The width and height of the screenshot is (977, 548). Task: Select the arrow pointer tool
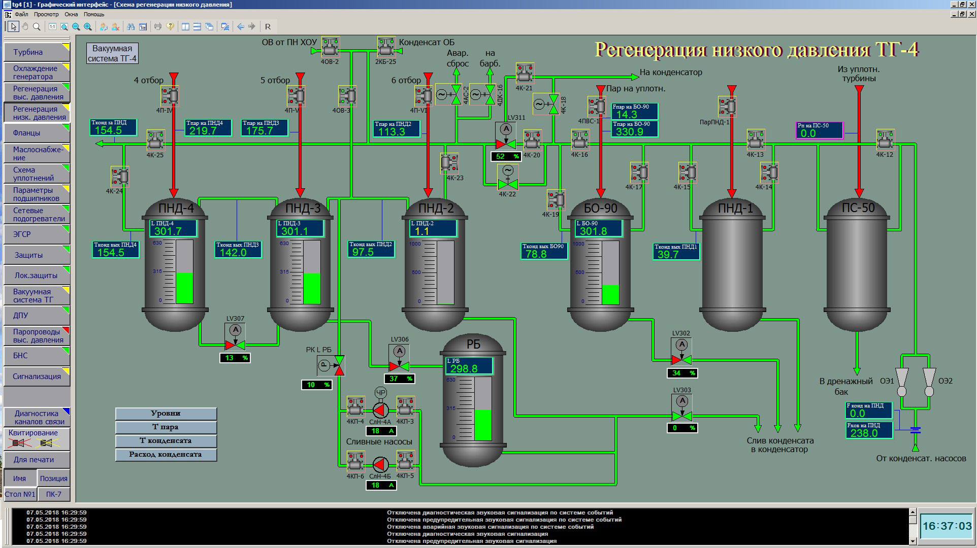(x=14, y=27)
